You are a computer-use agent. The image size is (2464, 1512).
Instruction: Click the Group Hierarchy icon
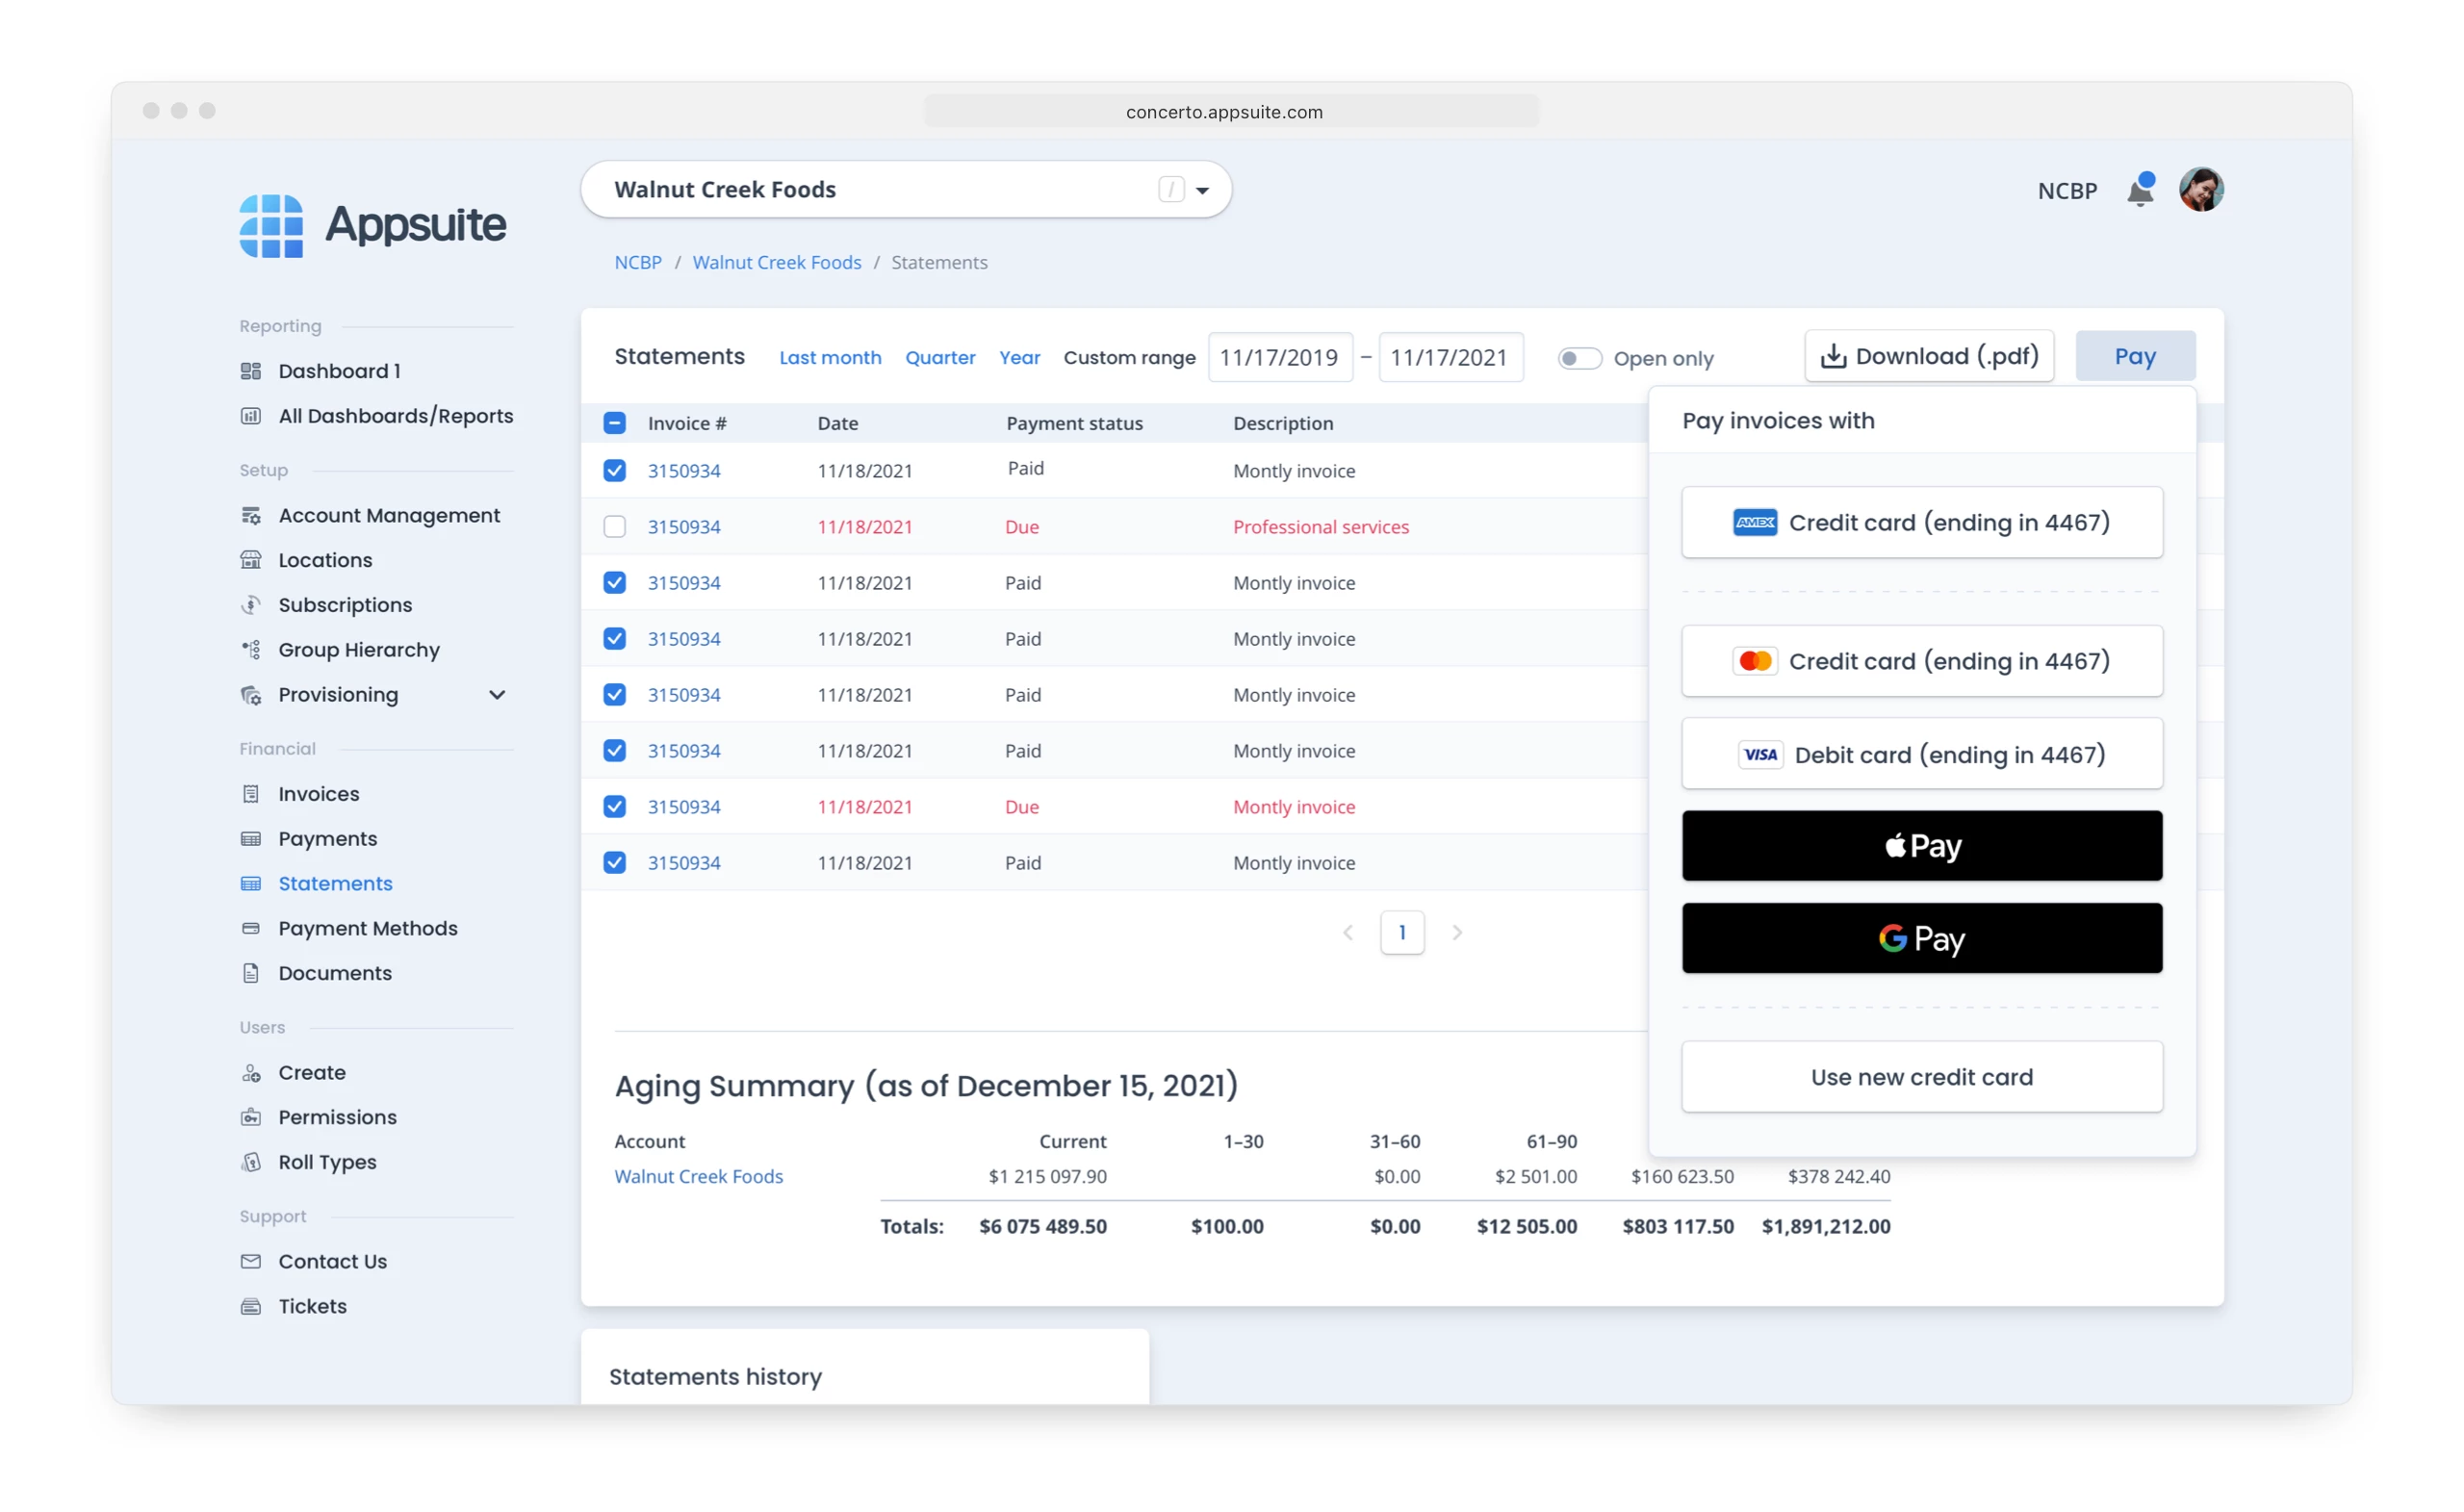[251, 650]
